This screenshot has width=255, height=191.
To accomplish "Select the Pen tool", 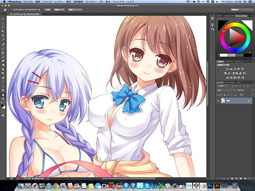I will pos(3,78).
